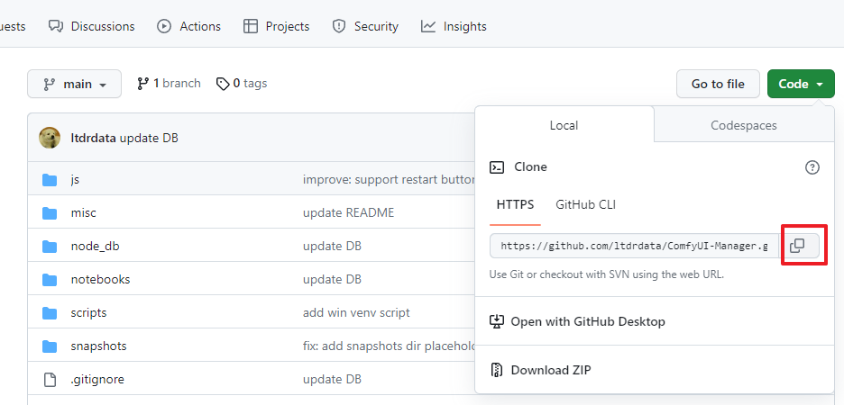Open the snapshots folder name

tap(98, 346)
